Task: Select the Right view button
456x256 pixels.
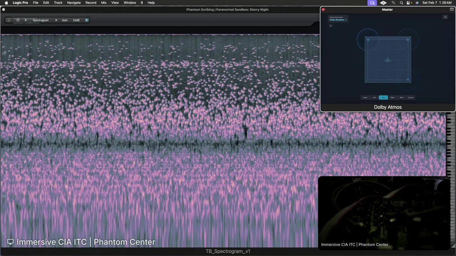Action: click(392, 97)
